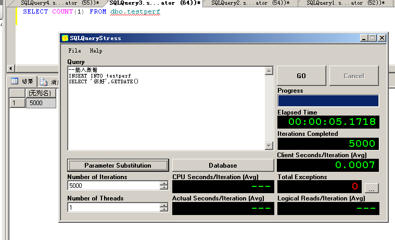Open the Database settings button
The image size is (395, 240).
point(223,166)
